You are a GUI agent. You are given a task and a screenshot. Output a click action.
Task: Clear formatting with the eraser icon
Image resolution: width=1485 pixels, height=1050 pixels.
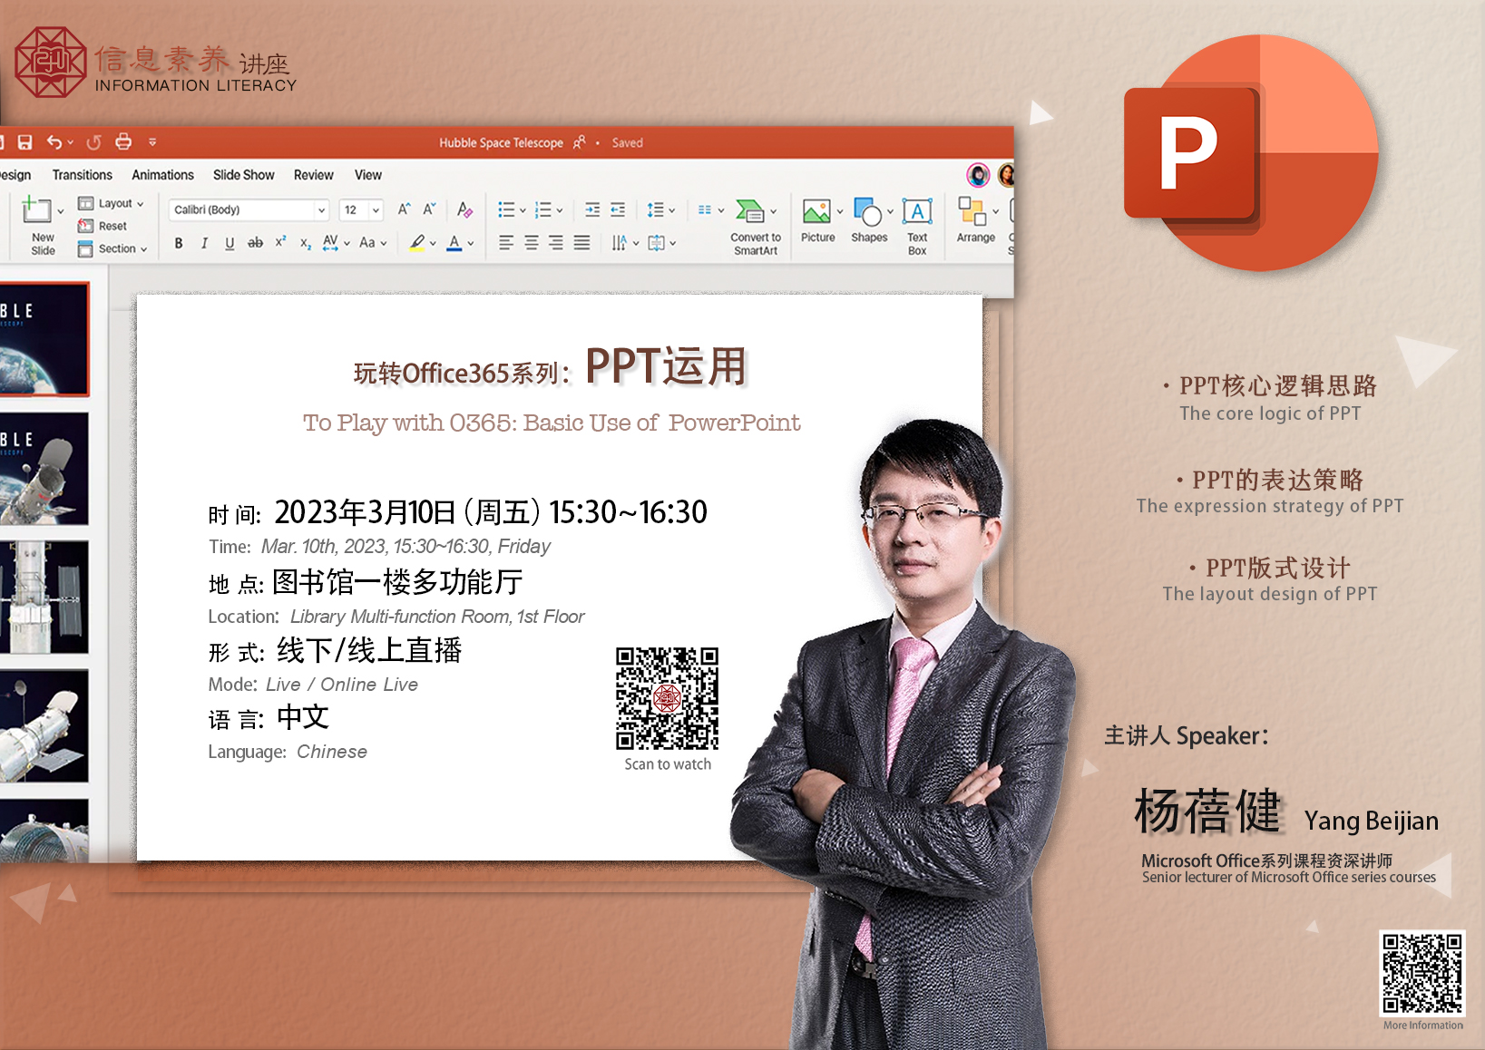(464, 209)
